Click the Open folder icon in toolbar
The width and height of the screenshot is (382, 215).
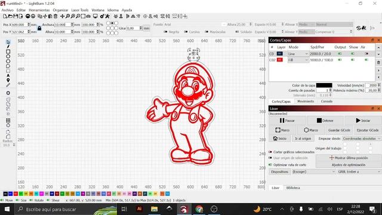click(x=10, y=16)
